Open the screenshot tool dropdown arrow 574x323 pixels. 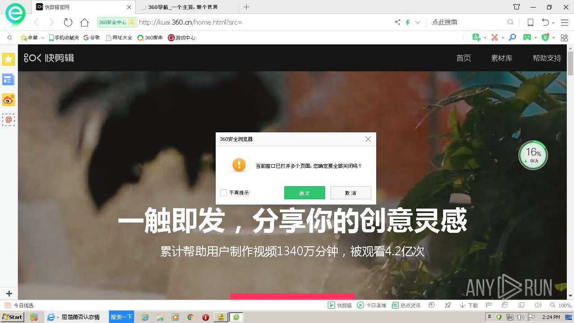[x=503, y=38]
